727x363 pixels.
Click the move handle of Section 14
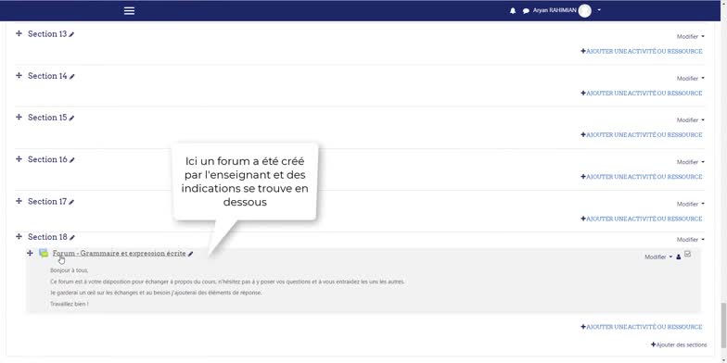pos(19,76)
